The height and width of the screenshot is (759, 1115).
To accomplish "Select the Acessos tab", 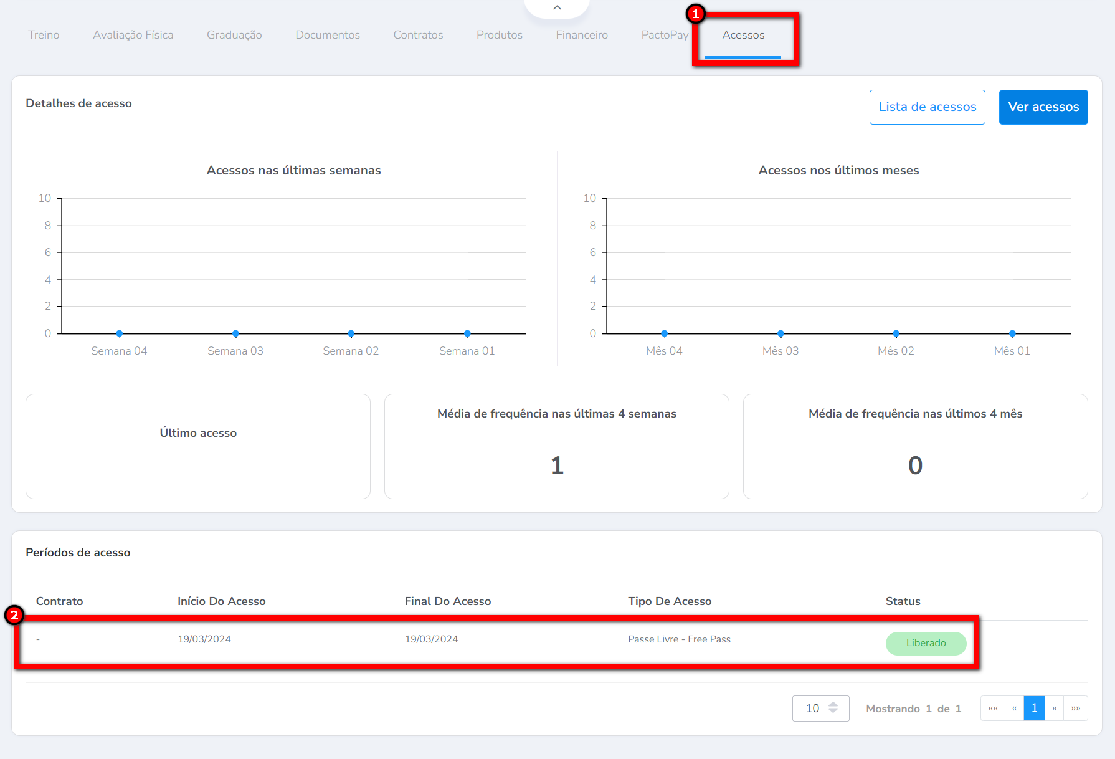I will pos(743,35).
